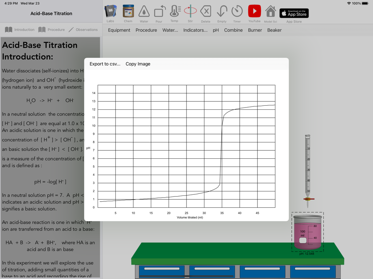Open the Indicators... selection menu
This screenshot has width=373, height=279.
(196, 30)
